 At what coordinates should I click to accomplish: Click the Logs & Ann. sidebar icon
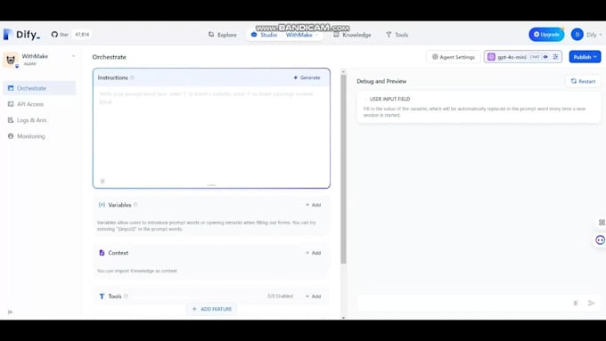point(11,120)
